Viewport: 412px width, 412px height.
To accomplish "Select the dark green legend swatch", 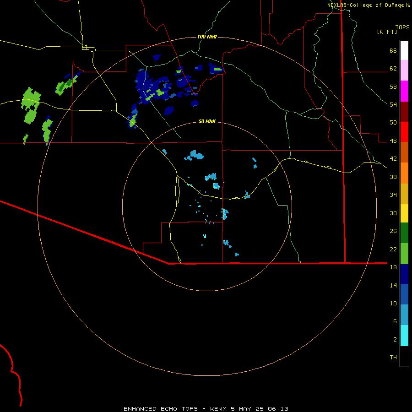I will (404, 233).
